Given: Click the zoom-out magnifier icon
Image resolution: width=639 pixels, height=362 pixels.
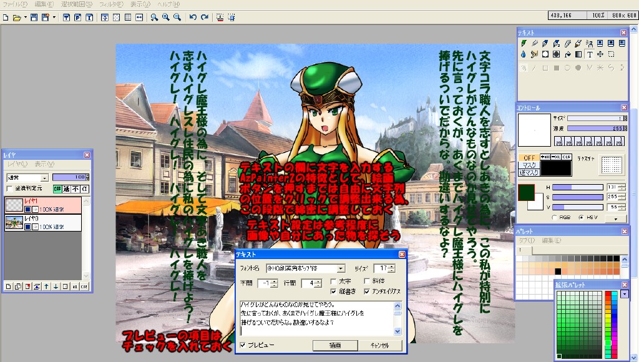Looking at the screenshot, I should (x=177, y=17).
